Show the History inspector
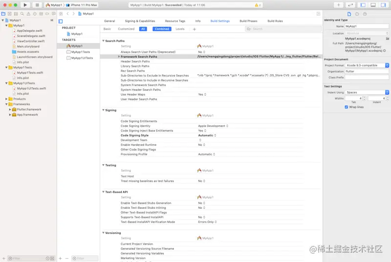The width and height of the screenshot is (391, 262). 357,14
